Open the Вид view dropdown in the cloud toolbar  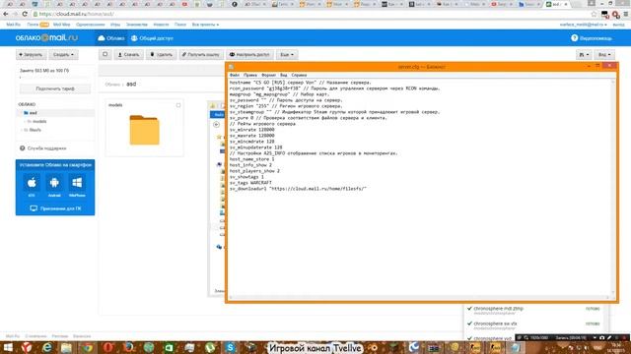(x=604, y=55)
